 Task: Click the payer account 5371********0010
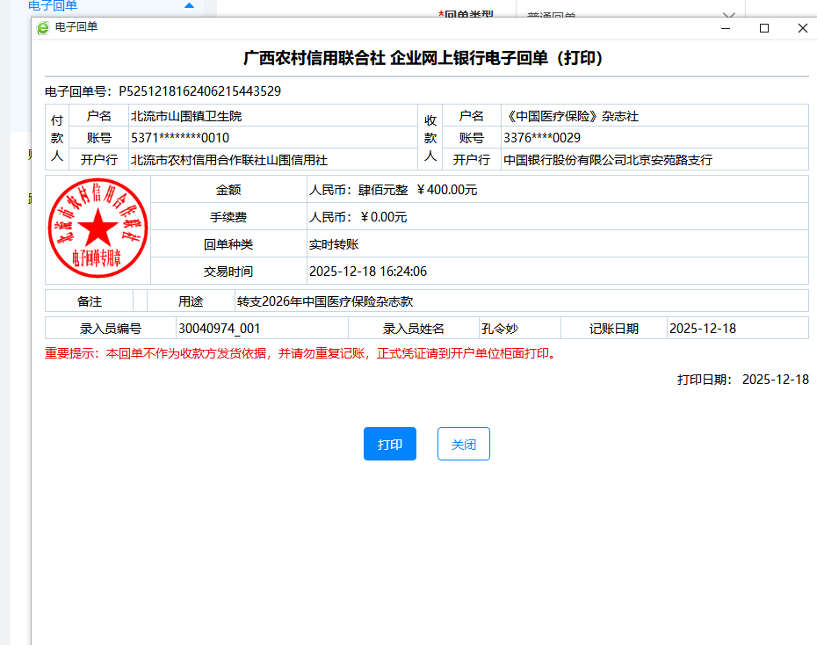[x=179, y=138]
